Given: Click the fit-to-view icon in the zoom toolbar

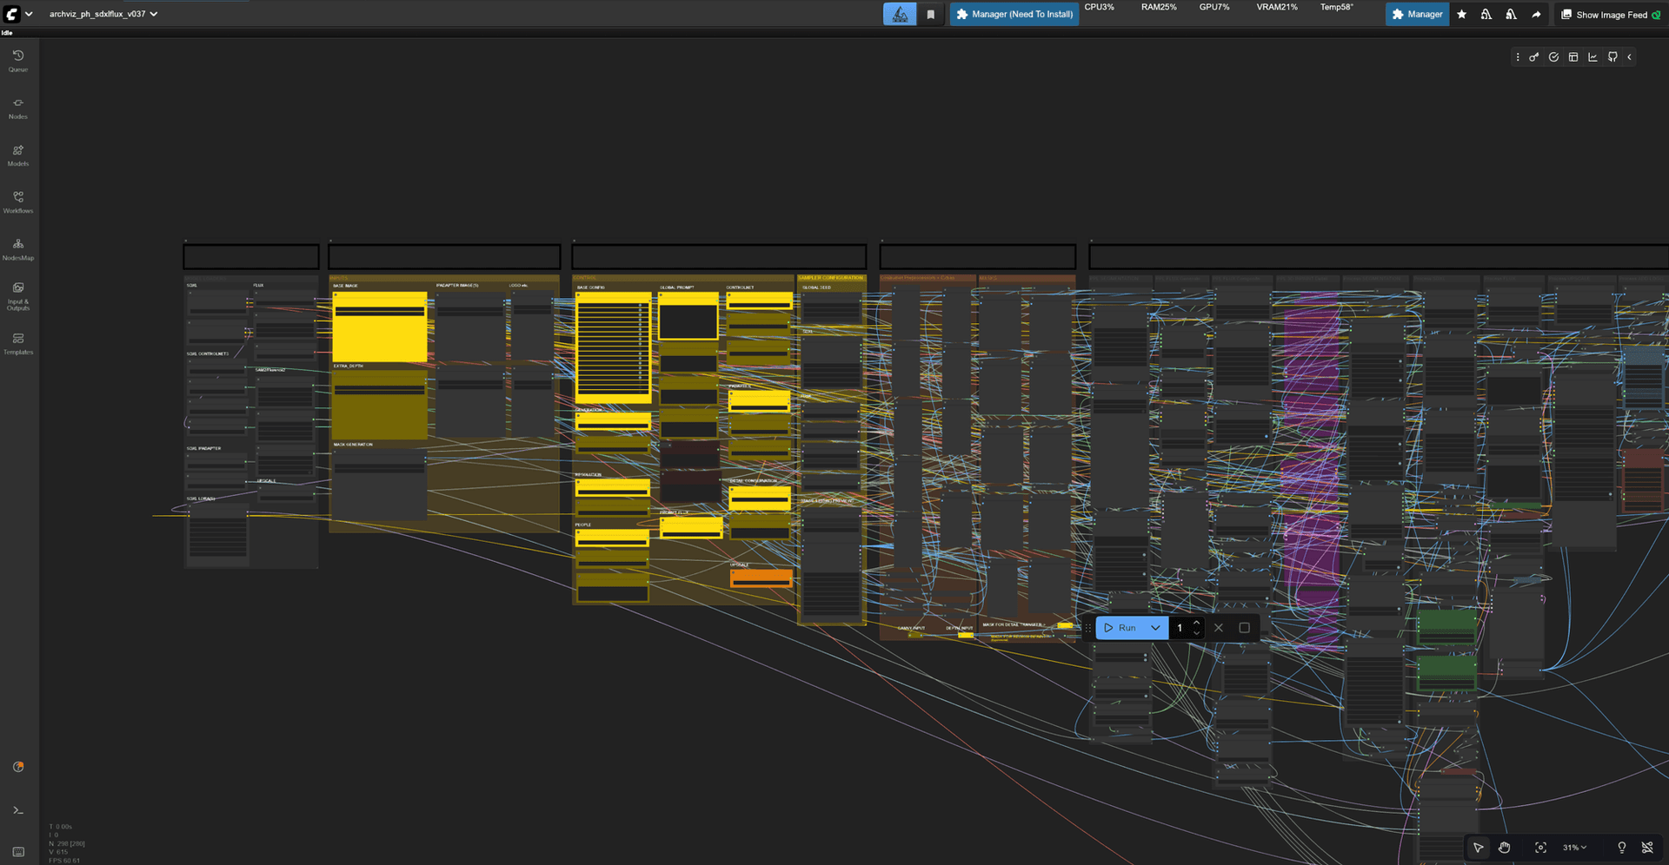Looking at the screenshot, I should pos(1540,848).
